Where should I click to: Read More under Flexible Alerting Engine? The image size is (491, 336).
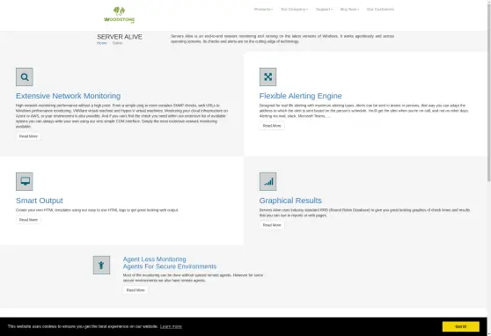click(272, 126)
